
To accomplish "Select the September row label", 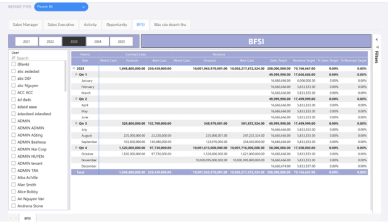I will coord(89,142).
